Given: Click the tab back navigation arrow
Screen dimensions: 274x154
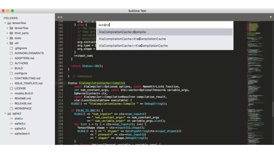Looking at the screenshot, I should tap(58, 17).
